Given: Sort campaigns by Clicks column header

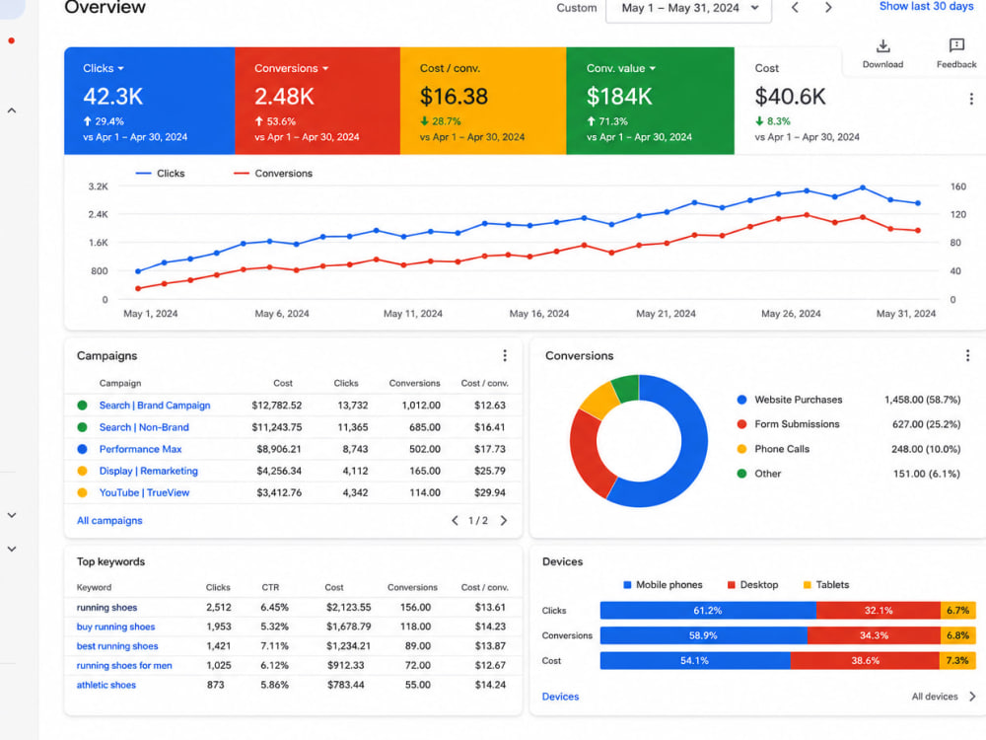Looking at the screenshot, I should click(346, 383).
